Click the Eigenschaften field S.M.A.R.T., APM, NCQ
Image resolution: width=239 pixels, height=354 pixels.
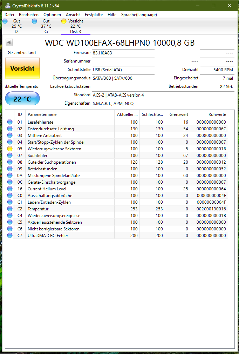click(x=163, y=103)
